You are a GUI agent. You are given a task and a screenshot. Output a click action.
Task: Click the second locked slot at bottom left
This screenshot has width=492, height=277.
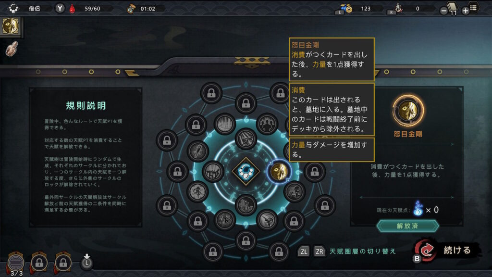tap(63, 262)
